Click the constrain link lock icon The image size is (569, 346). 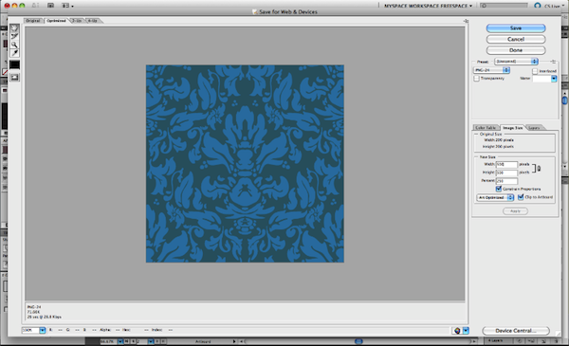539,169
